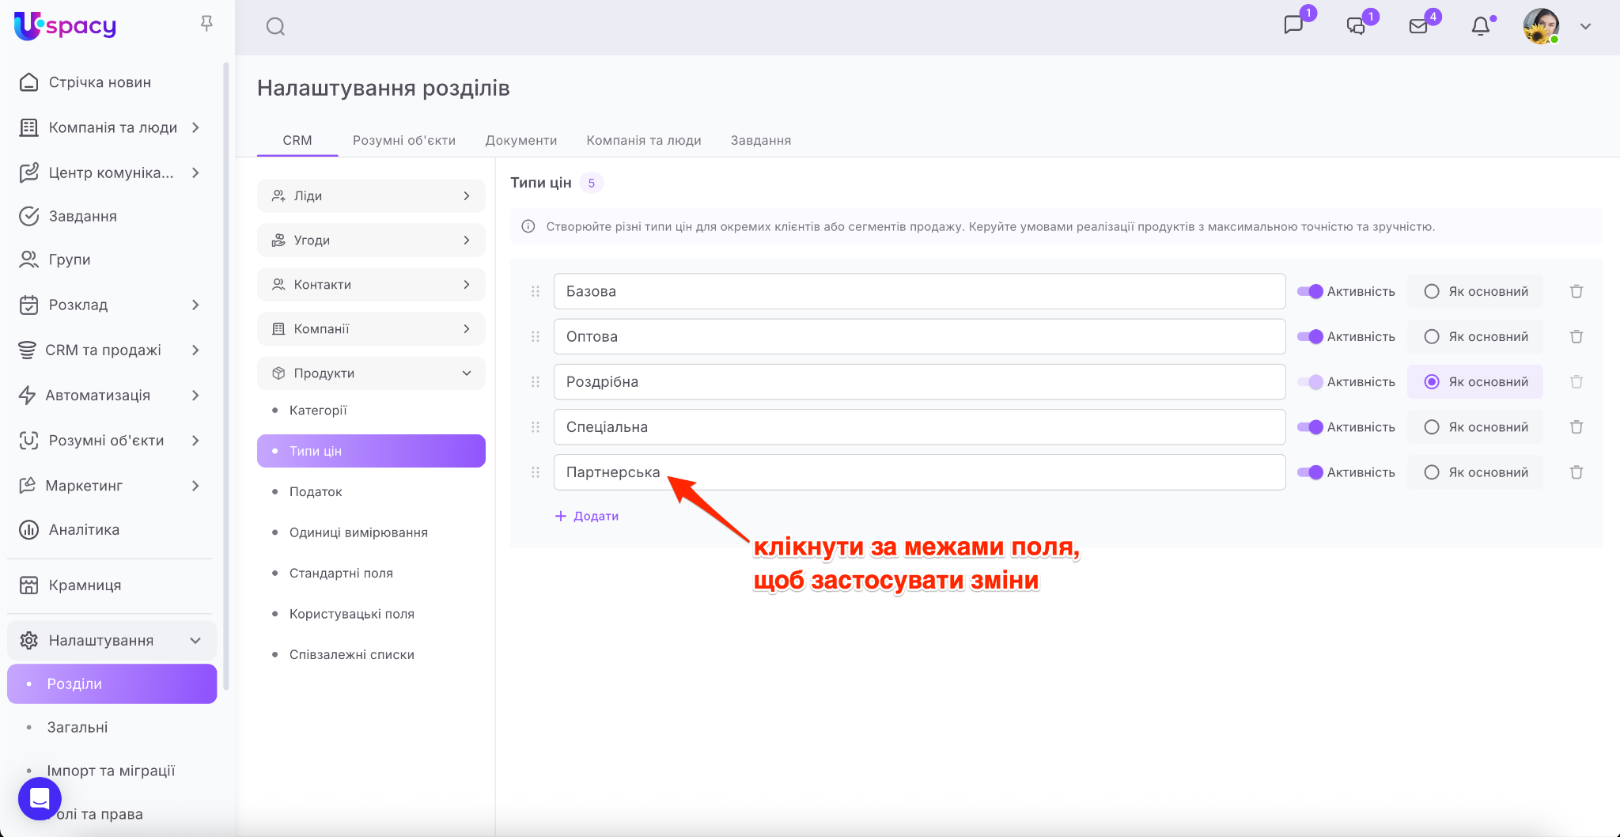Switch to Розумні об'єкти tab
Screen dimensions: 1620x837
point(403,140)
